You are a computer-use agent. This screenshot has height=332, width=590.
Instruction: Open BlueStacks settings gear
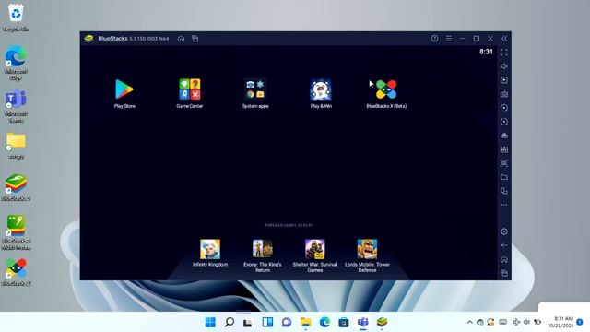[504, 231]
